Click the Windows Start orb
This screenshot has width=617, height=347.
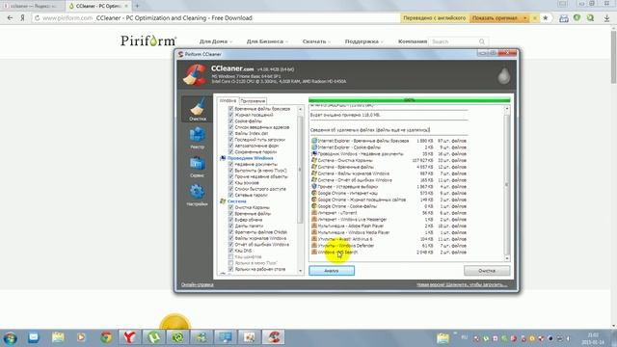[x=10, y=338]
